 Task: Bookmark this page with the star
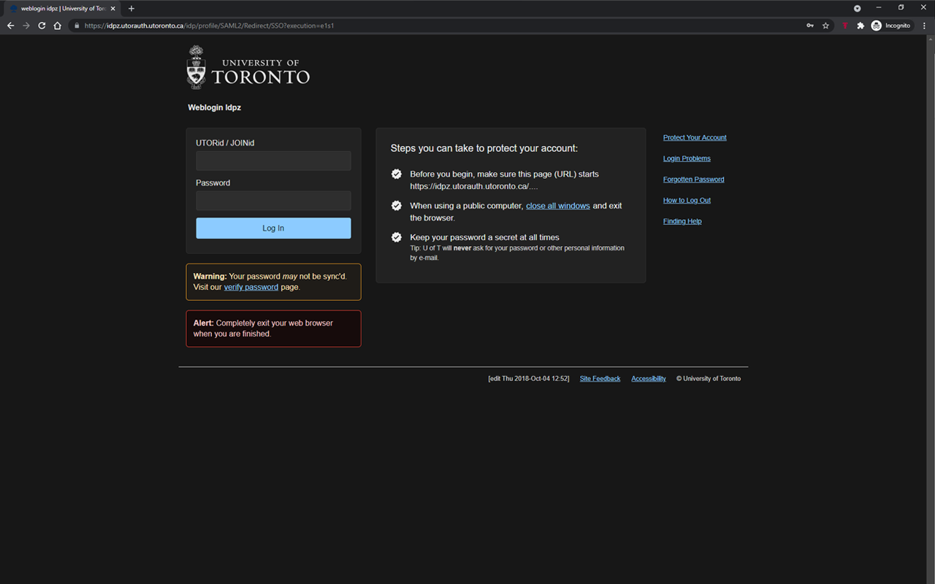coord(825,26)
